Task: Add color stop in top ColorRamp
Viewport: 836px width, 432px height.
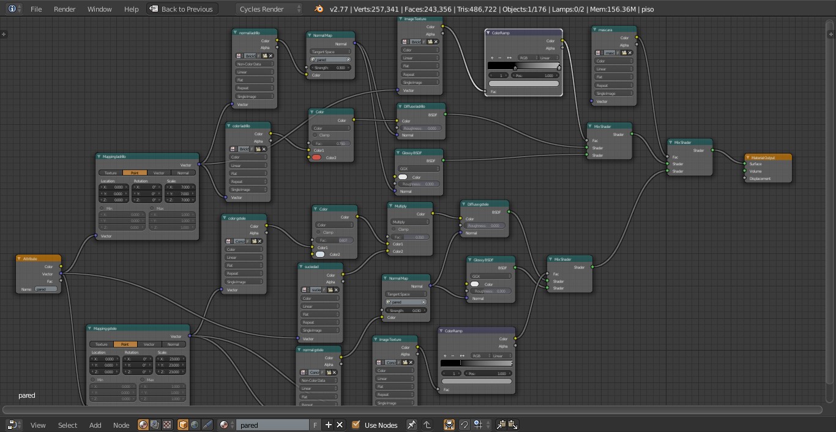Action: (x=492, y=58)
